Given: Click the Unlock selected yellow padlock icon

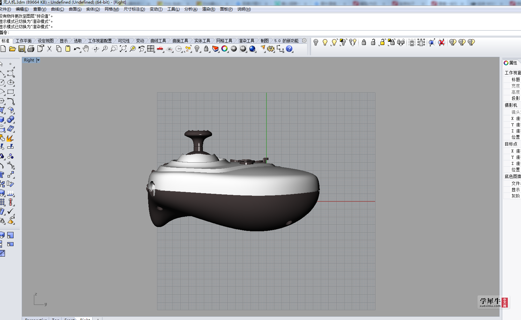Looking at the screenshot, I should coord(382,42).
